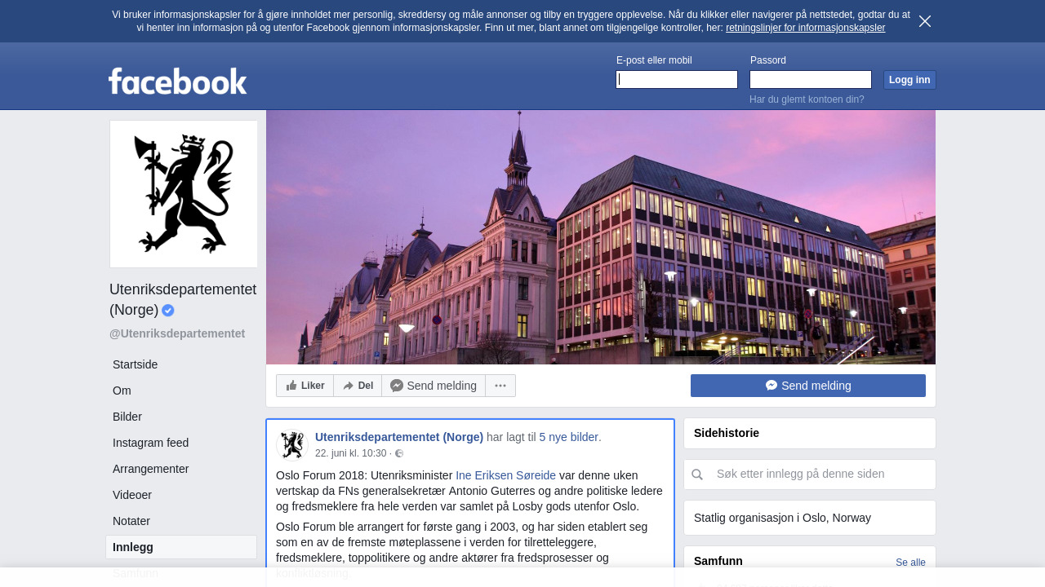Open the retningslinjer for informasjonskapsler link

point(805,28)
